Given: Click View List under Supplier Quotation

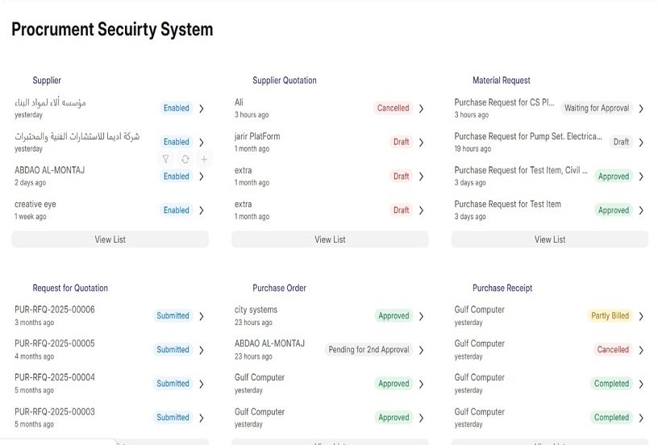Looking at the screenshot, I should click(x=330, y=239).
